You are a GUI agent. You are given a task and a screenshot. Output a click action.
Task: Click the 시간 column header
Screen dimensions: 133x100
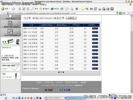click(31, 25)
